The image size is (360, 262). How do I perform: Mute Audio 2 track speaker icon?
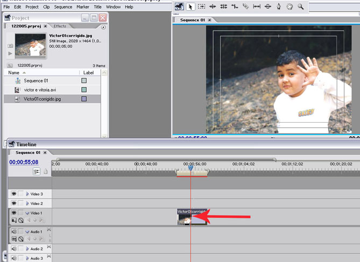pyautogui.click(x=14, y=249)
